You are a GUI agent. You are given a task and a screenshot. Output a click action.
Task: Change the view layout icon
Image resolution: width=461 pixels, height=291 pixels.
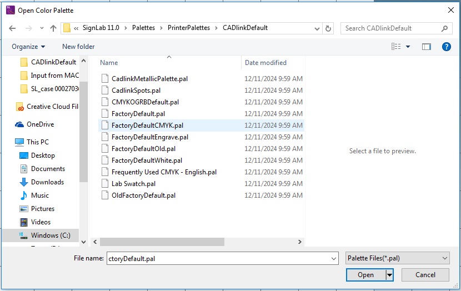pyautogui.click(x=396, y=47)
